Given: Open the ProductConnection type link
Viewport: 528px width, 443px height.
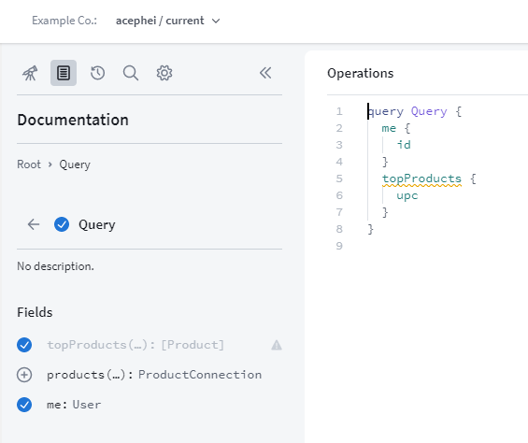Looking at the screenshot, I should point(200,375).
